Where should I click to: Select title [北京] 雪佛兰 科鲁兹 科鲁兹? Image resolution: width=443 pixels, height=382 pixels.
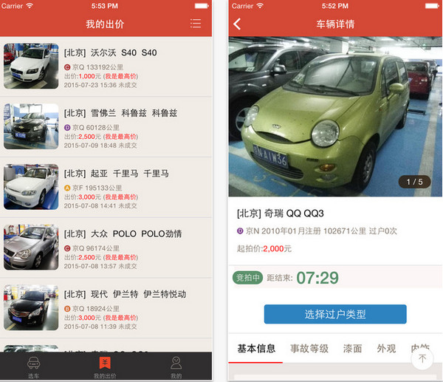[x=120, y=113]
